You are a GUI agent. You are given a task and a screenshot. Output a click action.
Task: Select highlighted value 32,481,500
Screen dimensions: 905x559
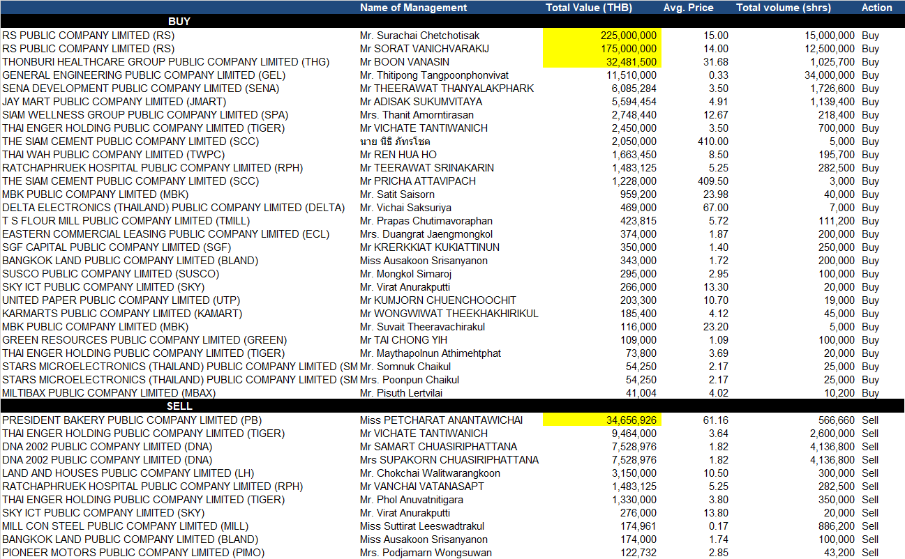coord(602,61)
